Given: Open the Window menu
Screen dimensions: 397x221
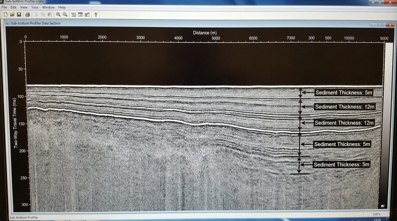Looking at the screenshot, I should tap(48, 7).
